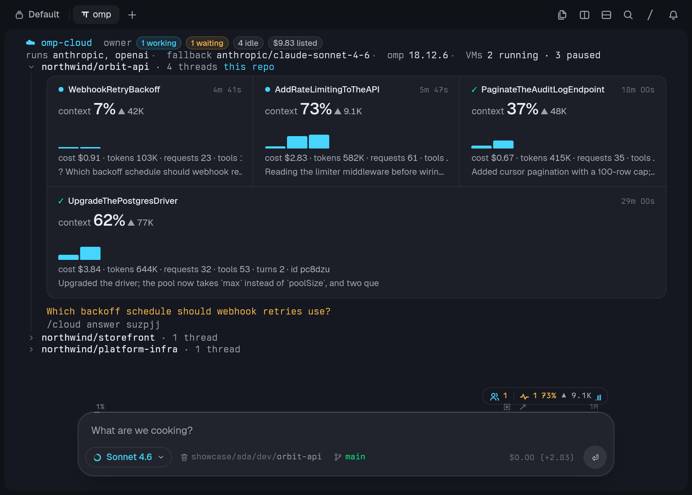
Task: Switch to the Default tab
Action: coord(38,15)
